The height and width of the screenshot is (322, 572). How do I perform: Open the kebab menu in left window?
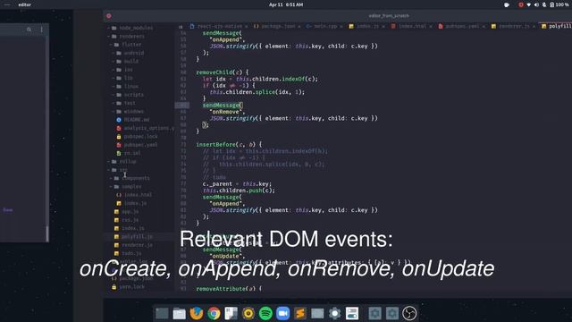click(42, 30)
